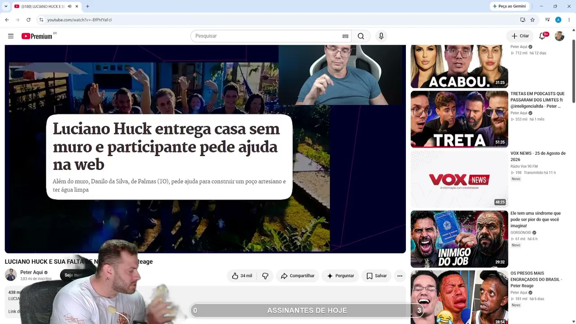Open 'TRETAS EM PODCASTS QUE PASSARAM DOS LIMITES' title
Screen dimensions: 576x324
(537, 100)
